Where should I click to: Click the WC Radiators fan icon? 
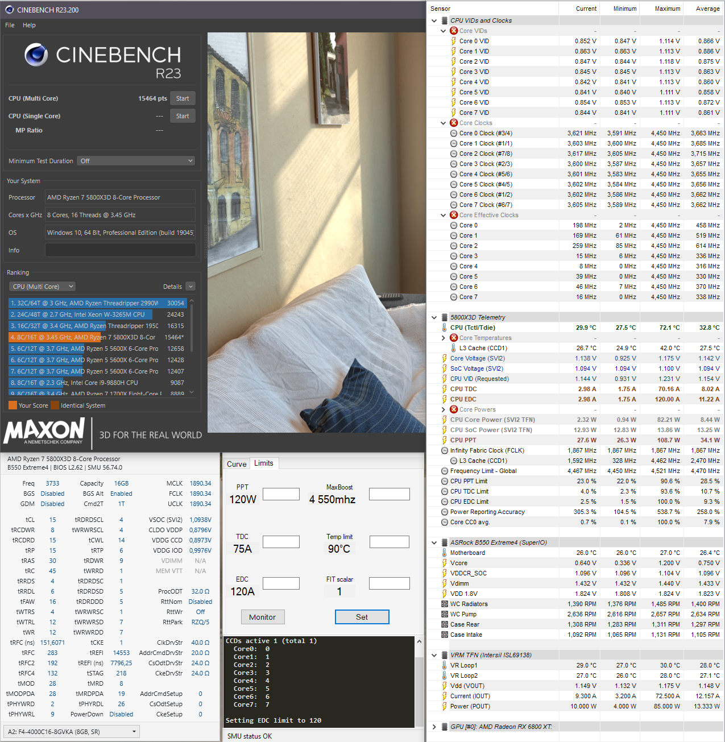click(x=445, y=604)
